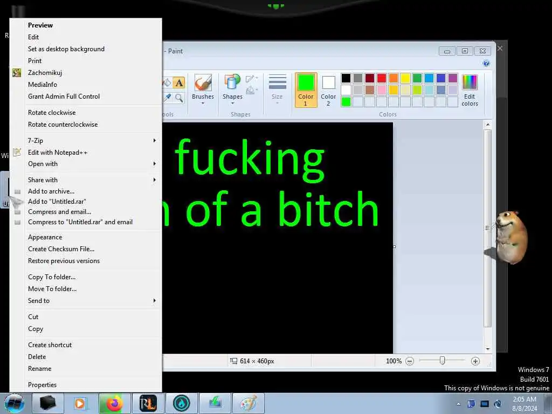552x414 pixels.
Task: Click the Shapes fill dropdown icon
Action: click(251, 91)
